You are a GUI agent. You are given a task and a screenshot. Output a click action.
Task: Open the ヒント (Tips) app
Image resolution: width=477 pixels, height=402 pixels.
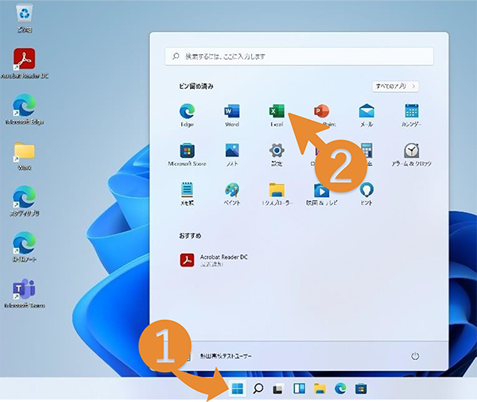point(366,194)
